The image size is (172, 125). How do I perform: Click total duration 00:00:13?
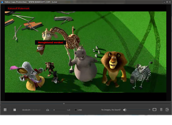[36, 110]
